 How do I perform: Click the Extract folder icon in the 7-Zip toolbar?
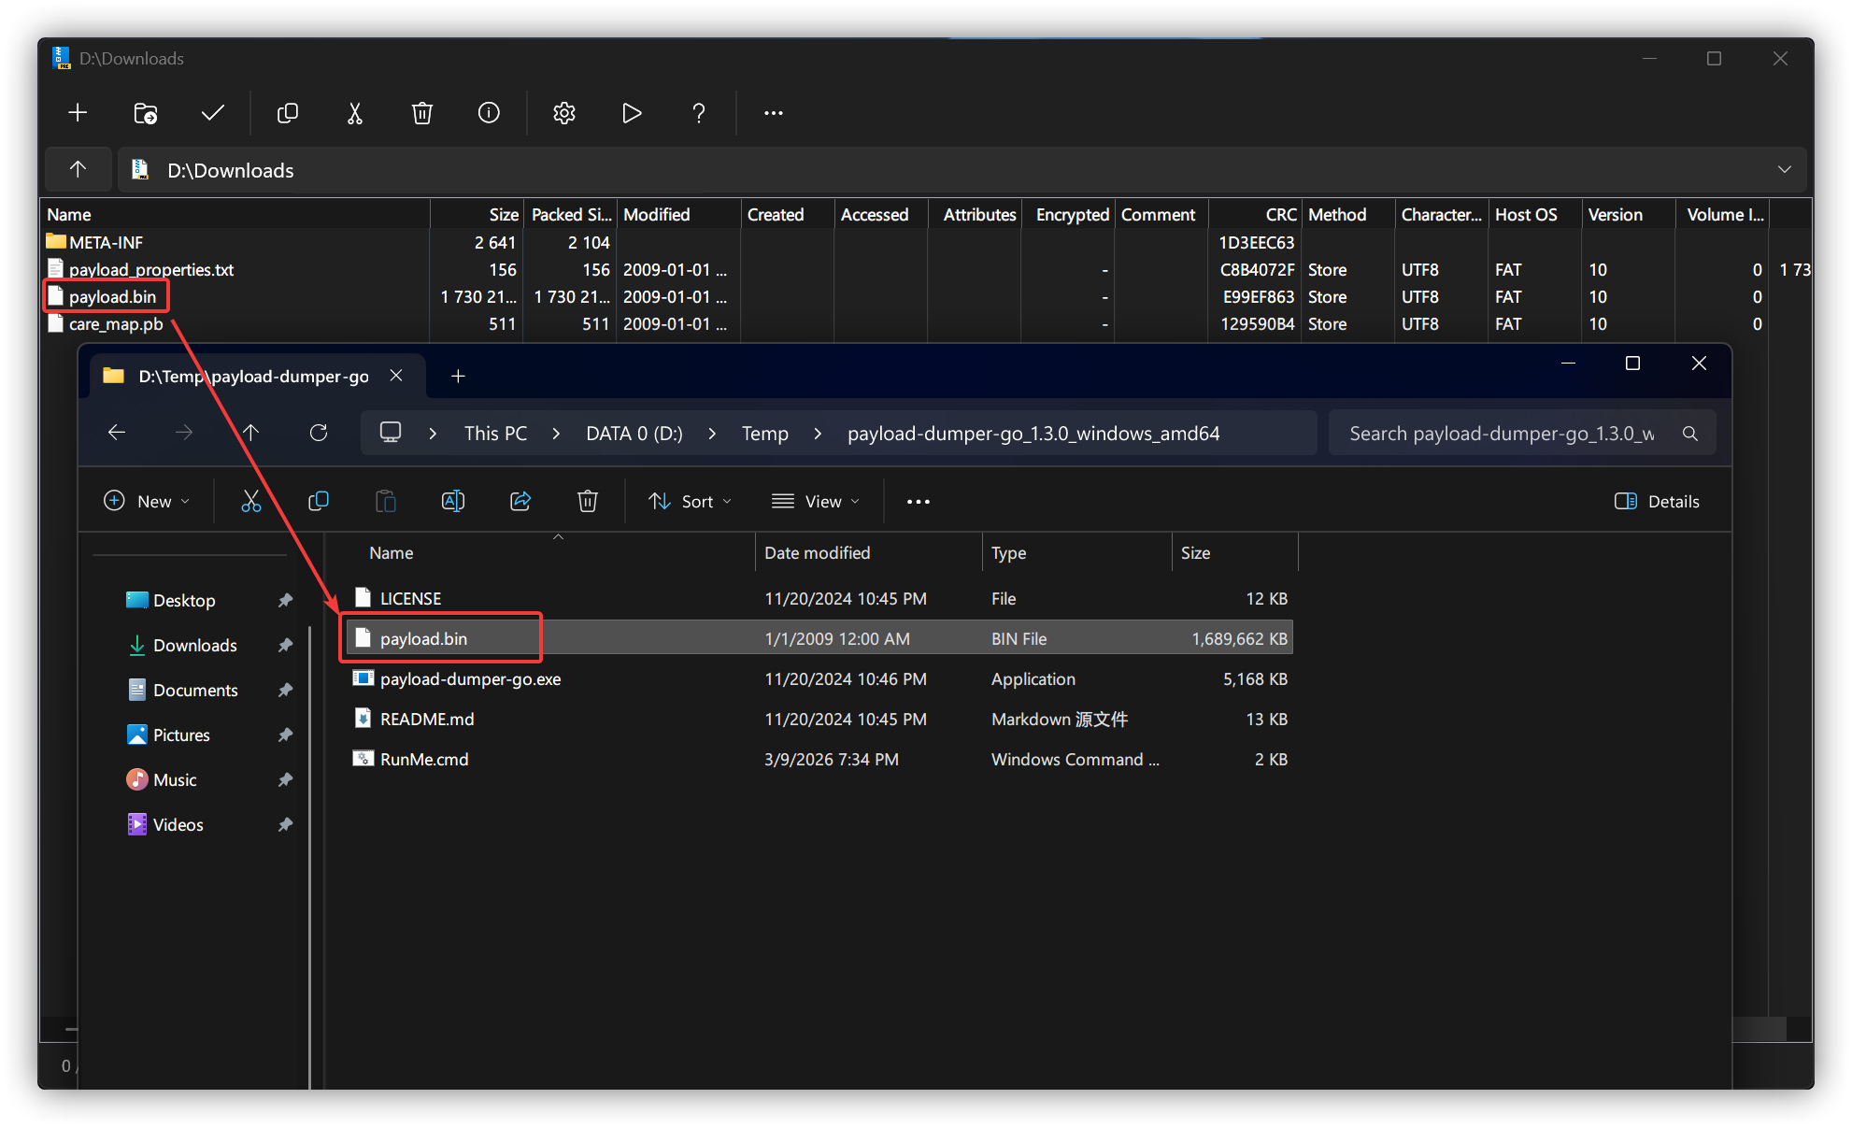(146, 113)
